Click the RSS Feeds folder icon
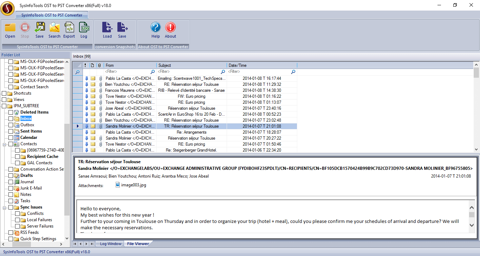The height and width of the screenshot is (256, 480). [x=17, y=232]
